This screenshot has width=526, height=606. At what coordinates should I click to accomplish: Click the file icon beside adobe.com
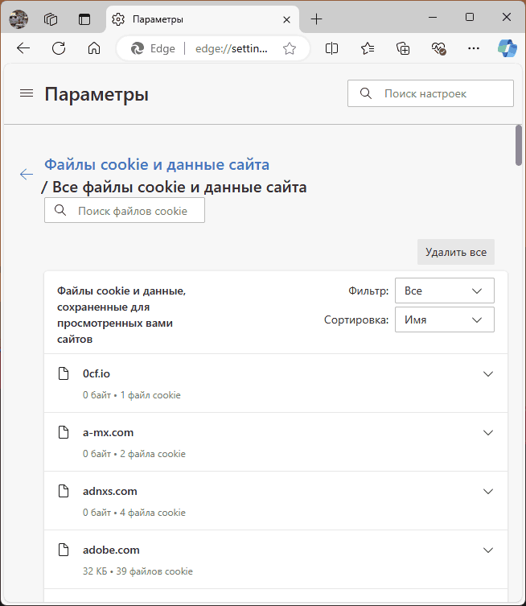pyautogui.click(x=64, y=550)
